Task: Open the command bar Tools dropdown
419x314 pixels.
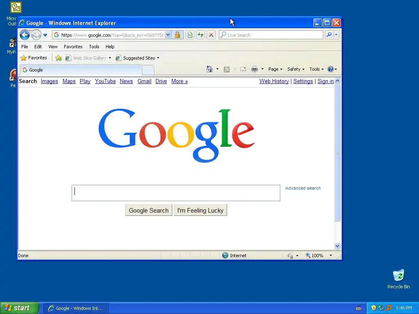Action: click(316, 69)
